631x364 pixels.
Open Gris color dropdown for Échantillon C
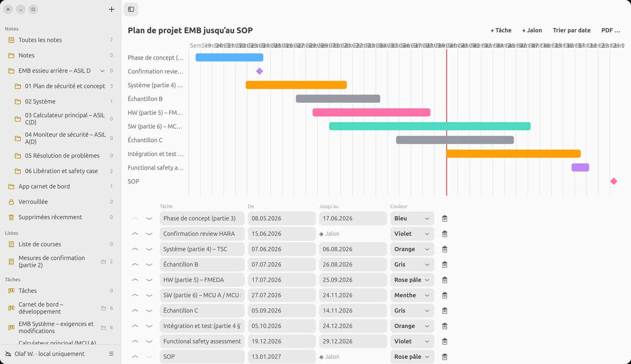tap(412, 311)
